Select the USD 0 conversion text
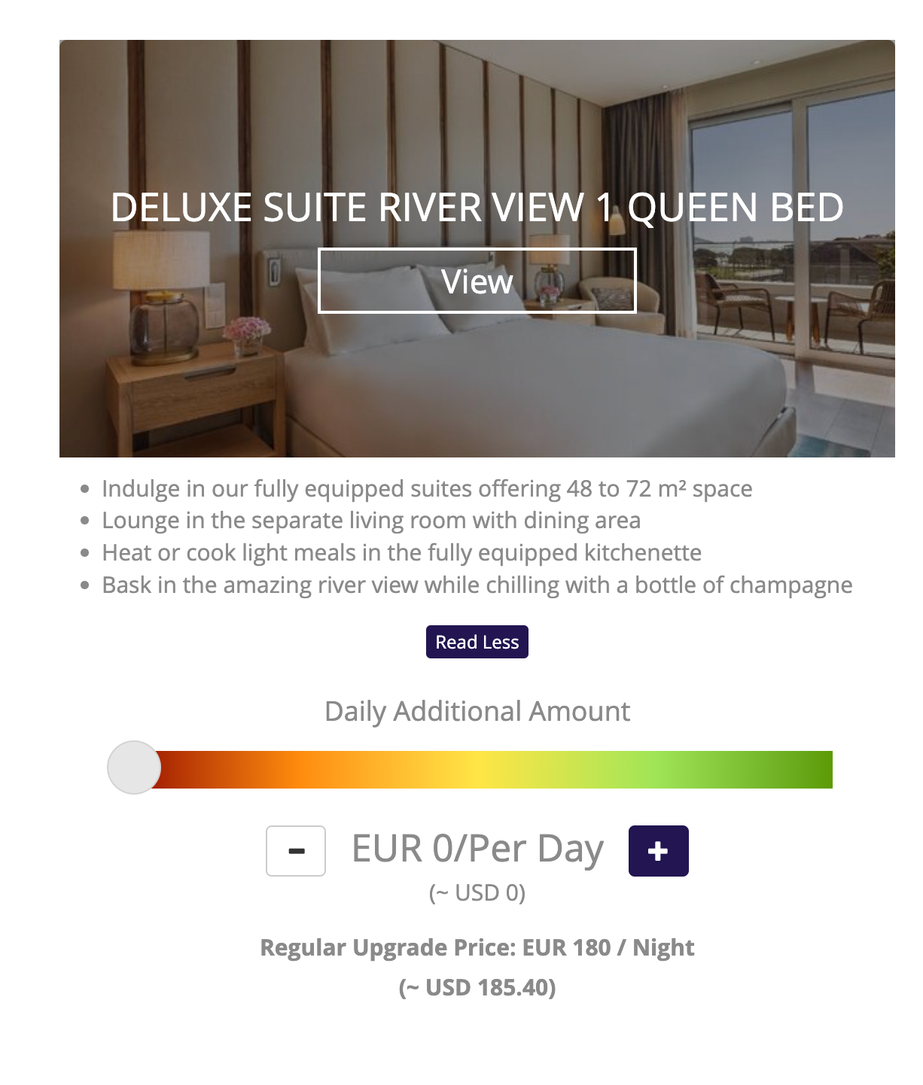This screenshot has width=923, height=1085. tap(477, 895)
